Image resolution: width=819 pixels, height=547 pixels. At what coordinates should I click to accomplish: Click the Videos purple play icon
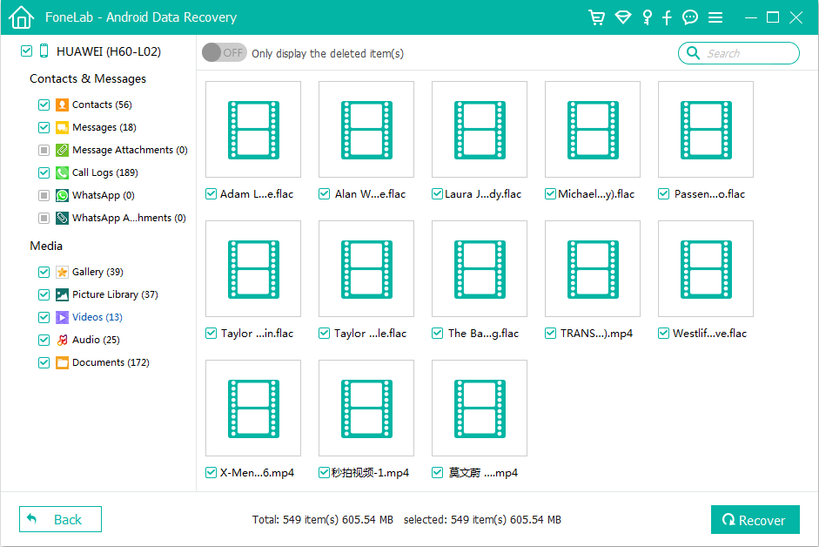tap(62, 317)
